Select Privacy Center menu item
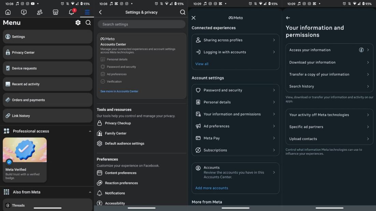This screenshot has width=376, height=211. pyautogui.click(x=47, y=52)
